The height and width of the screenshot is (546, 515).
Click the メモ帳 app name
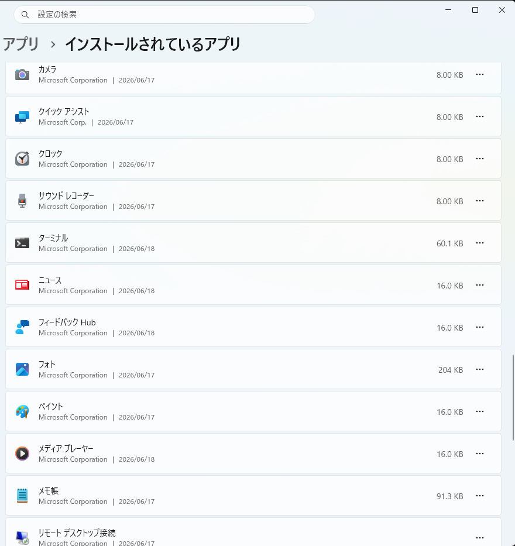tap(49, 491)
